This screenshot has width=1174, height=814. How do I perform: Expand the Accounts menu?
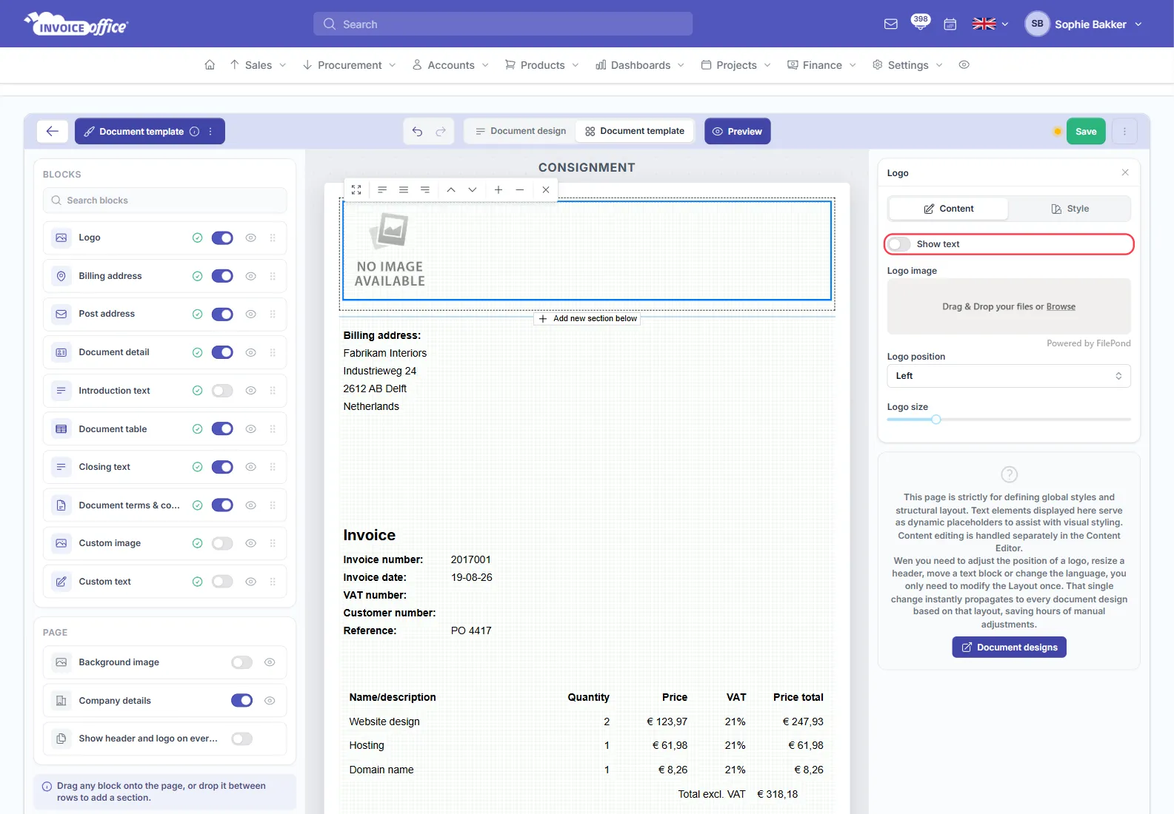tap(451, 65)
